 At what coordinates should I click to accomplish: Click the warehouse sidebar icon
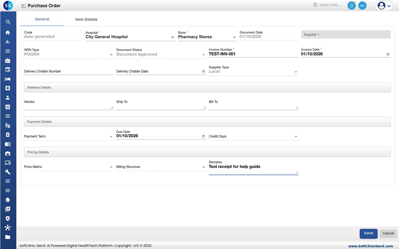(x=8, y=153)
